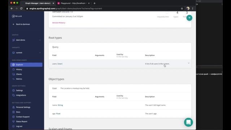Click the back arrow icon beside daniman
231x130 pixels.
(x=13, y=24)
